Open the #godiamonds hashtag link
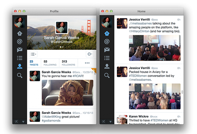This screenshot has height=134, width=197. click(x=51, y=121)
